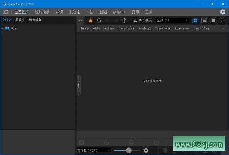Enter full screen view
The image size is (229, 155).
tap(222, 20)
